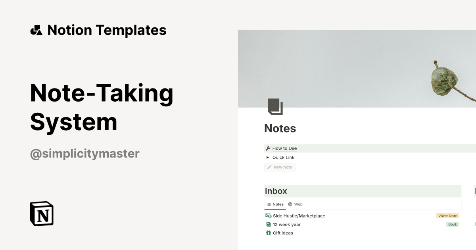The height and width of the screenshot is (250, 476).
Task: Open the Side Hustle/Marketplace note
Action: point(299,215)
